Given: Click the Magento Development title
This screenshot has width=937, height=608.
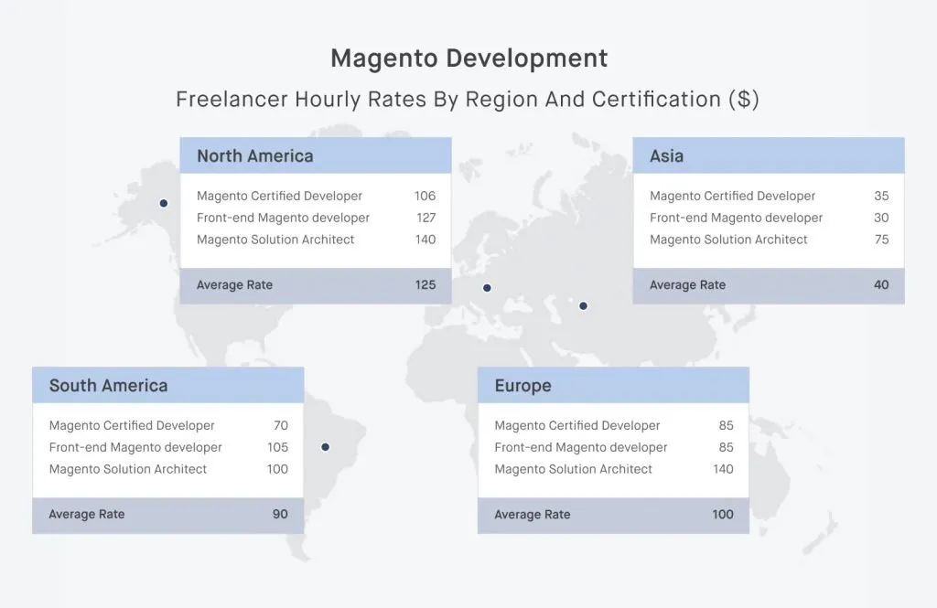Looking at the screenshot, I should point(468,59).
